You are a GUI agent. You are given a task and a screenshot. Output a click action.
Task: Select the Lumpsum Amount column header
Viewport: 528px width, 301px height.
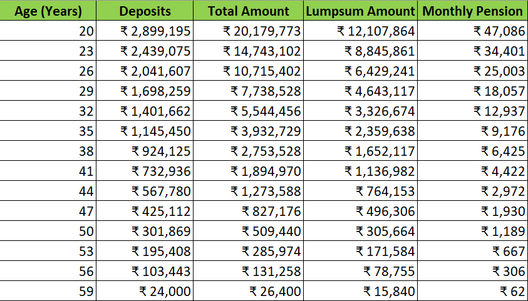[x=361, y=11]
